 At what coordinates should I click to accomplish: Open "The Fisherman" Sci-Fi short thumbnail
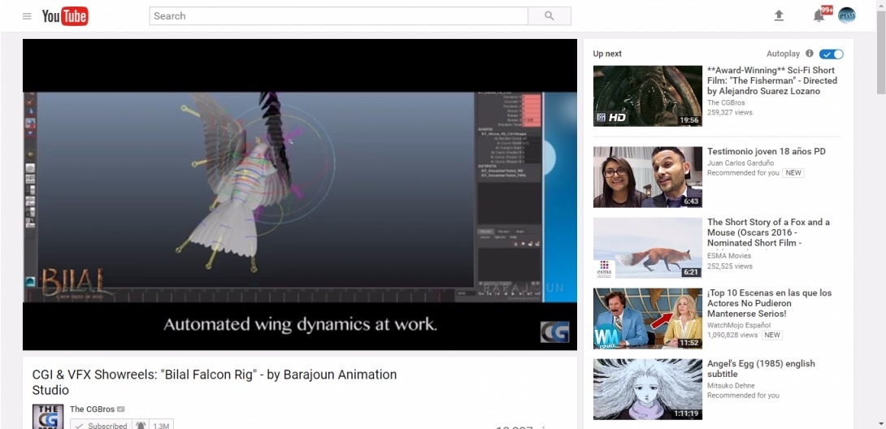(x=648, y=96)
